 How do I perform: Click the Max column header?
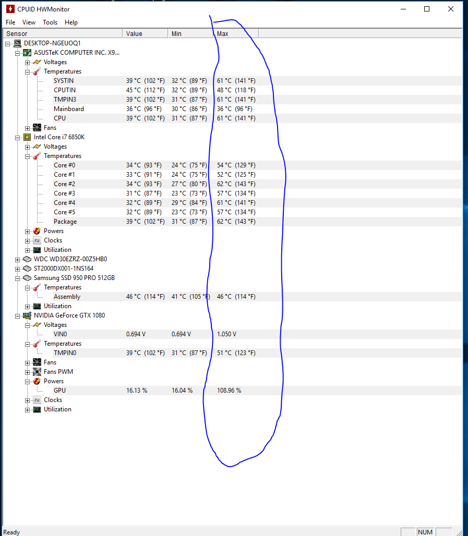pos(236,33)
